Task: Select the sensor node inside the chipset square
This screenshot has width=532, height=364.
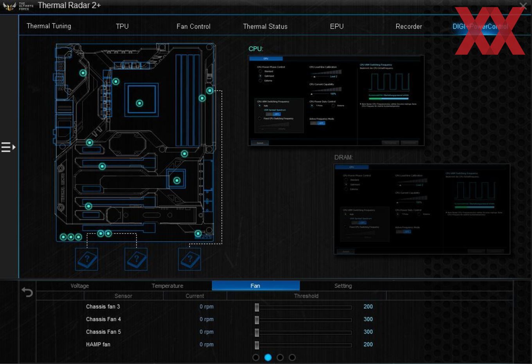Action: 177,180
